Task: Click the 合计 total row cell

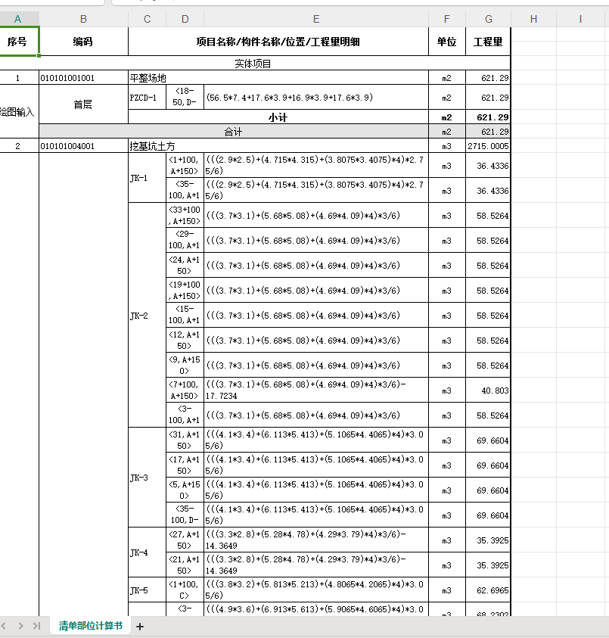Action: click(234, 132)
